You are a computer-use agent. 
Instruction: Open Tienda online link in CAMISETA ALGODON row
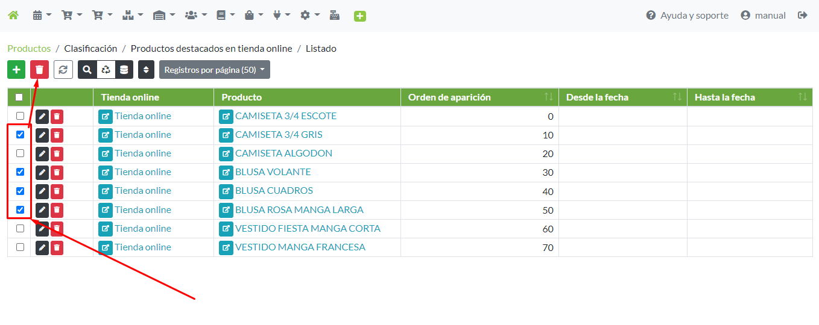tap(143, 153)
